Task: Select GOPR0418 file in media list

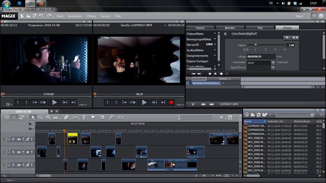Action: tap(257, 130)
